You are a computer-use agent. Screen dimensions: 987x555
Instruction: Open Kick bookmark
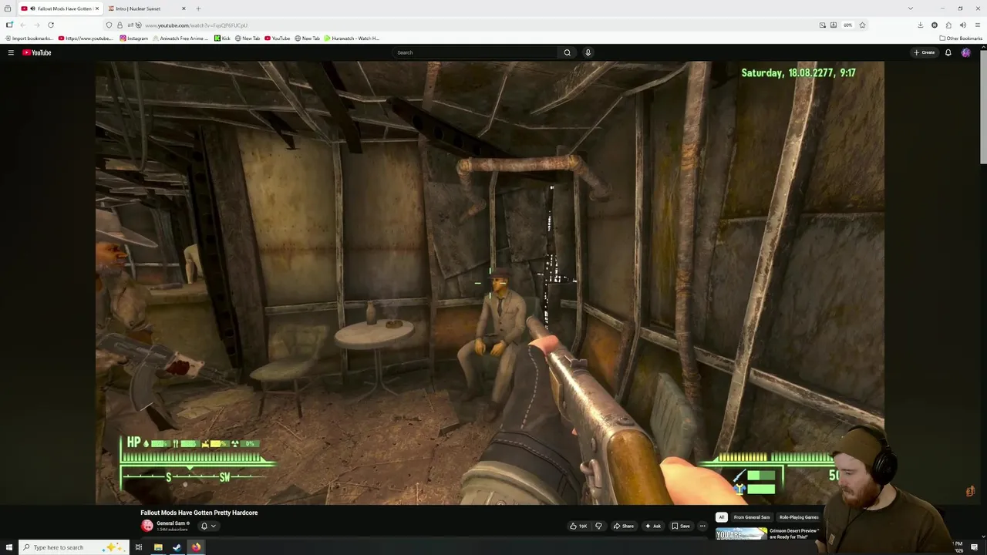(222, 38)
